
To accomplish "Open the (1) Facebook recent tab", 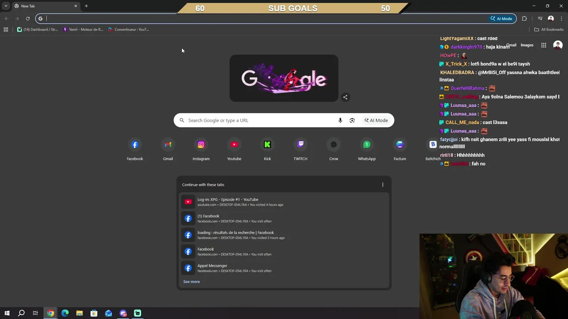I will (x=284, y=218).
